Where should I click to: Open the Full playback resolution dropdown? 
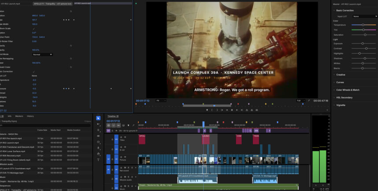[x=300, y=101]
